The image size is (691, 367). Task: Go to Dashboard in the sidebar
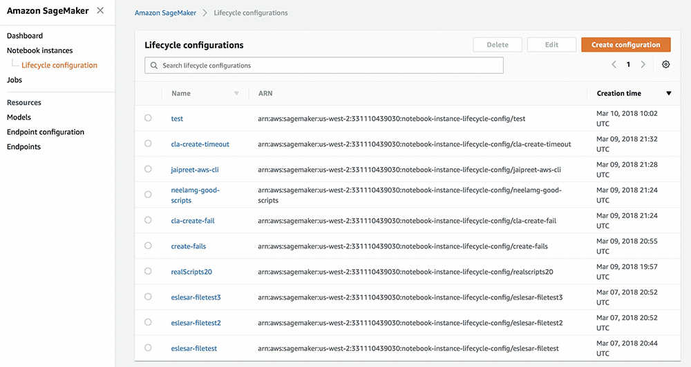tap(25, 36)
